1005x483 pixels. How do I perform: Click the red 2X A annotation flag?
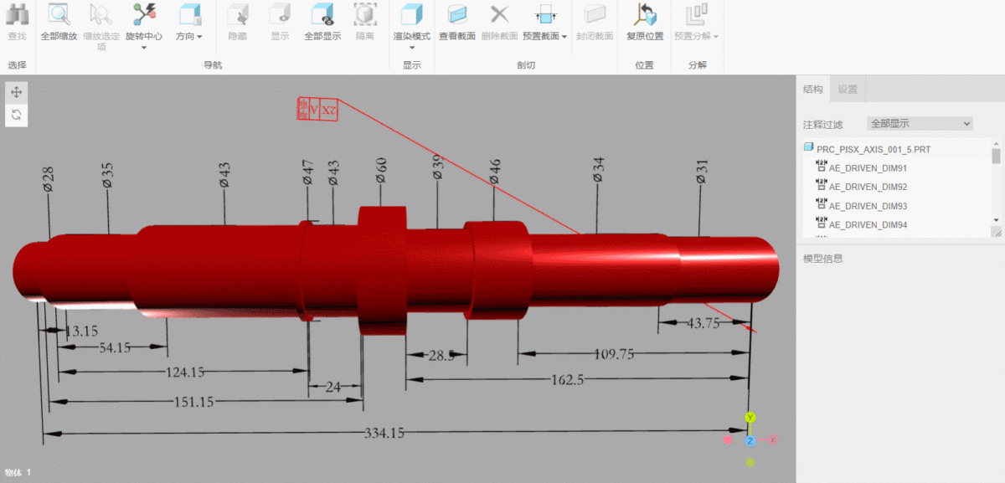318,108
